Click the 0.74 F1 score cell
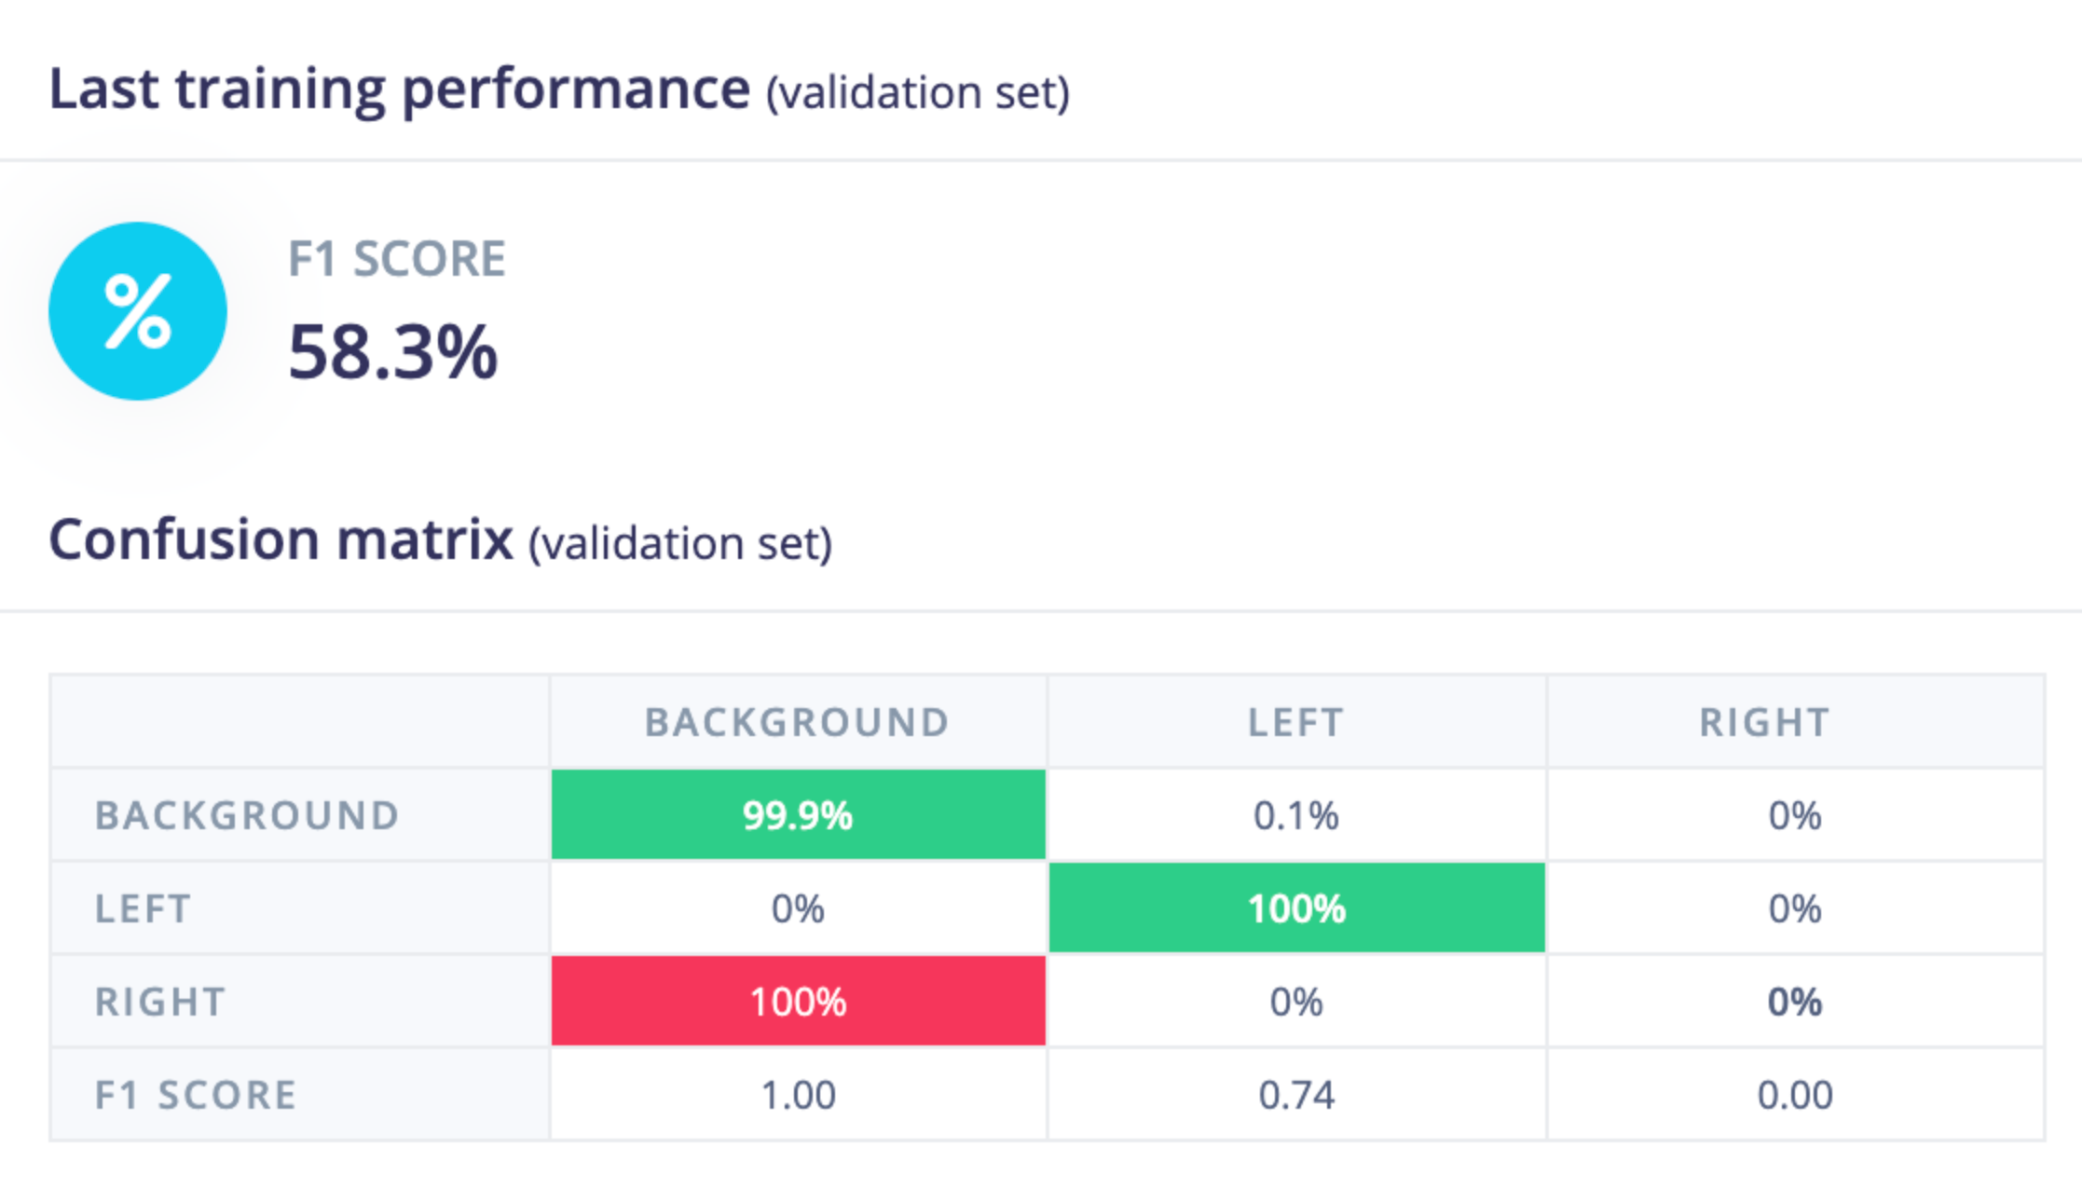Image resolution: width=2082 pixels, height=1187 pixels. coord(1296,1096)
